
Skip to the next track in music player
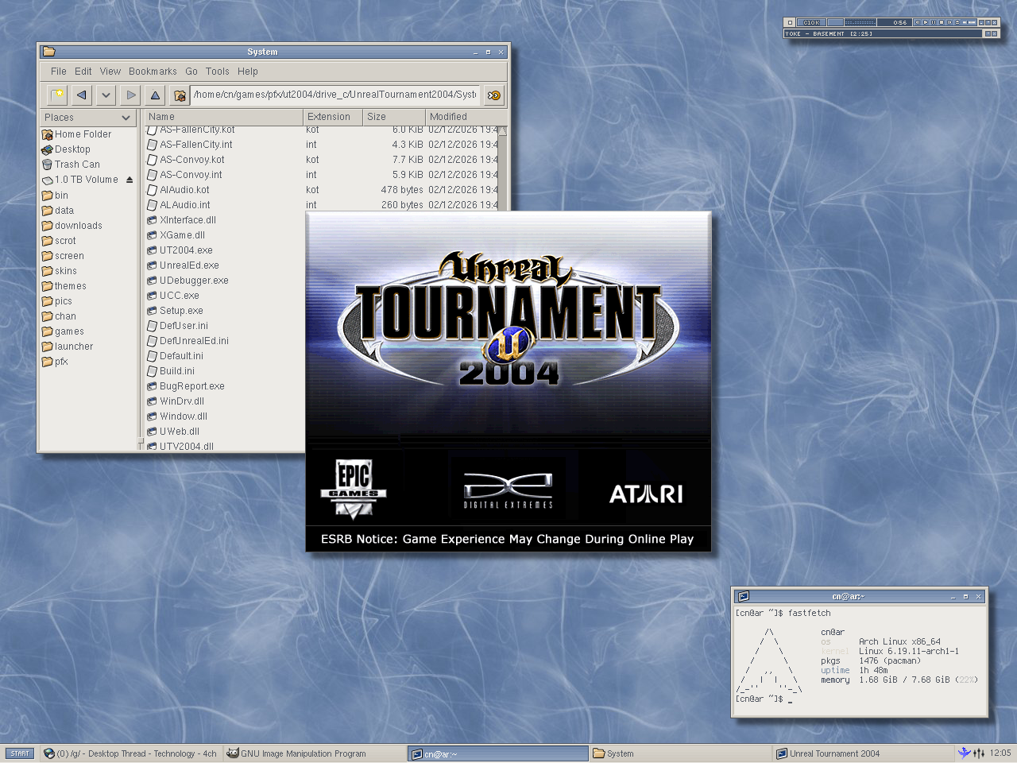point(949,22)
